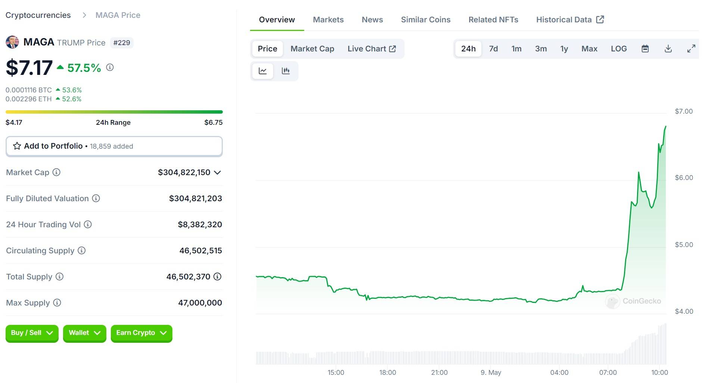
Task: Click the #229 rank badge
Action: pyautogui.click(x=122, y=43)
